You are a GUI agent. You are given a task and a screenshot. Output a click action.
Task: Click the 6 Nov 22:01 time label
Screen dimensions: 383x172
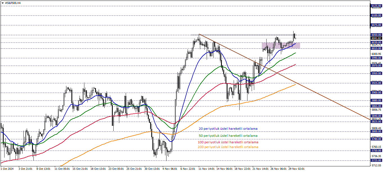(x=188, y=169)
